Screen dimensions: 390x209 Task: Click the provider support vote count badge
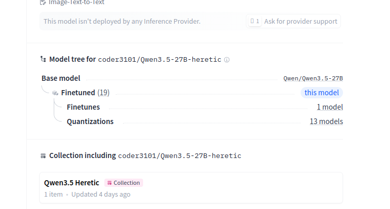[x=254, y=21]
